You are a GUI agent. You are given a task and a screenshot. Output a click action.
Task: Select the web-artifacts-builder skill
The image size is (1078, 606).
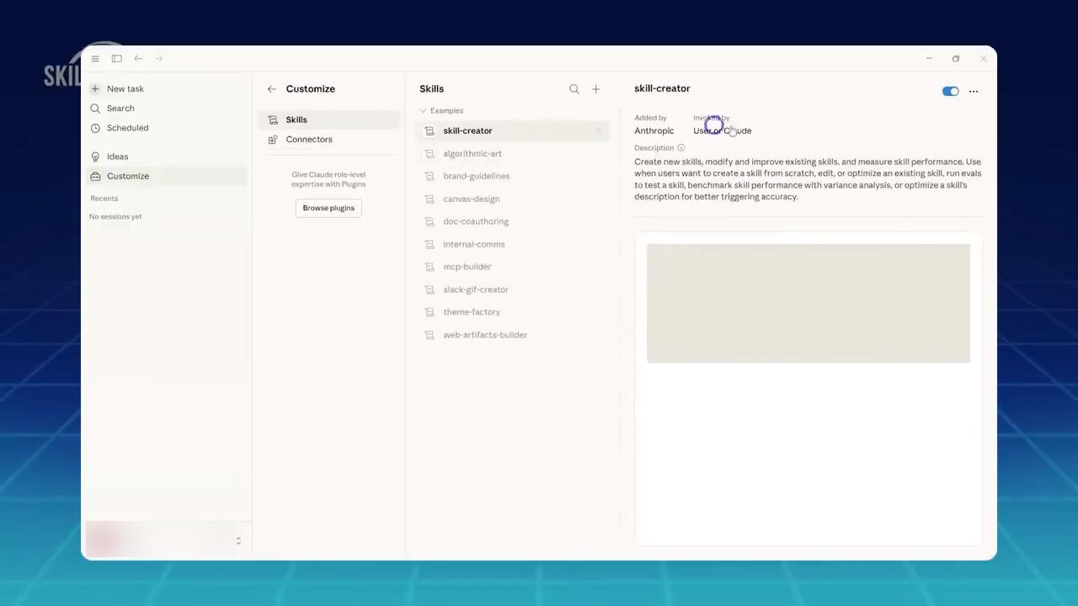(512, 336)
